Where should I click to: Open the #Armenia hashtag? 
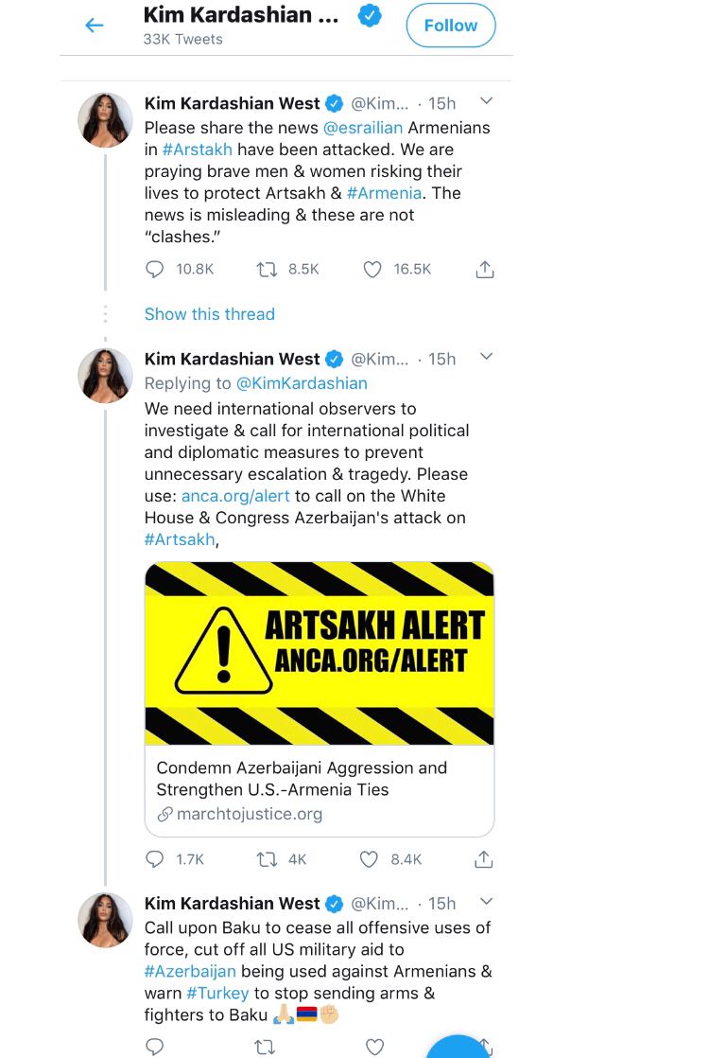384,193
